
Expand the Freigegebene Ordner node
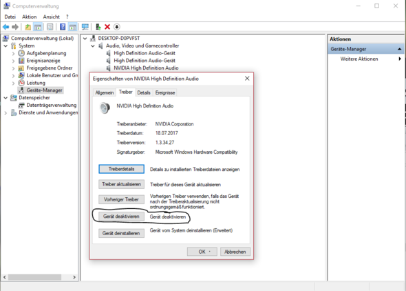13,68
